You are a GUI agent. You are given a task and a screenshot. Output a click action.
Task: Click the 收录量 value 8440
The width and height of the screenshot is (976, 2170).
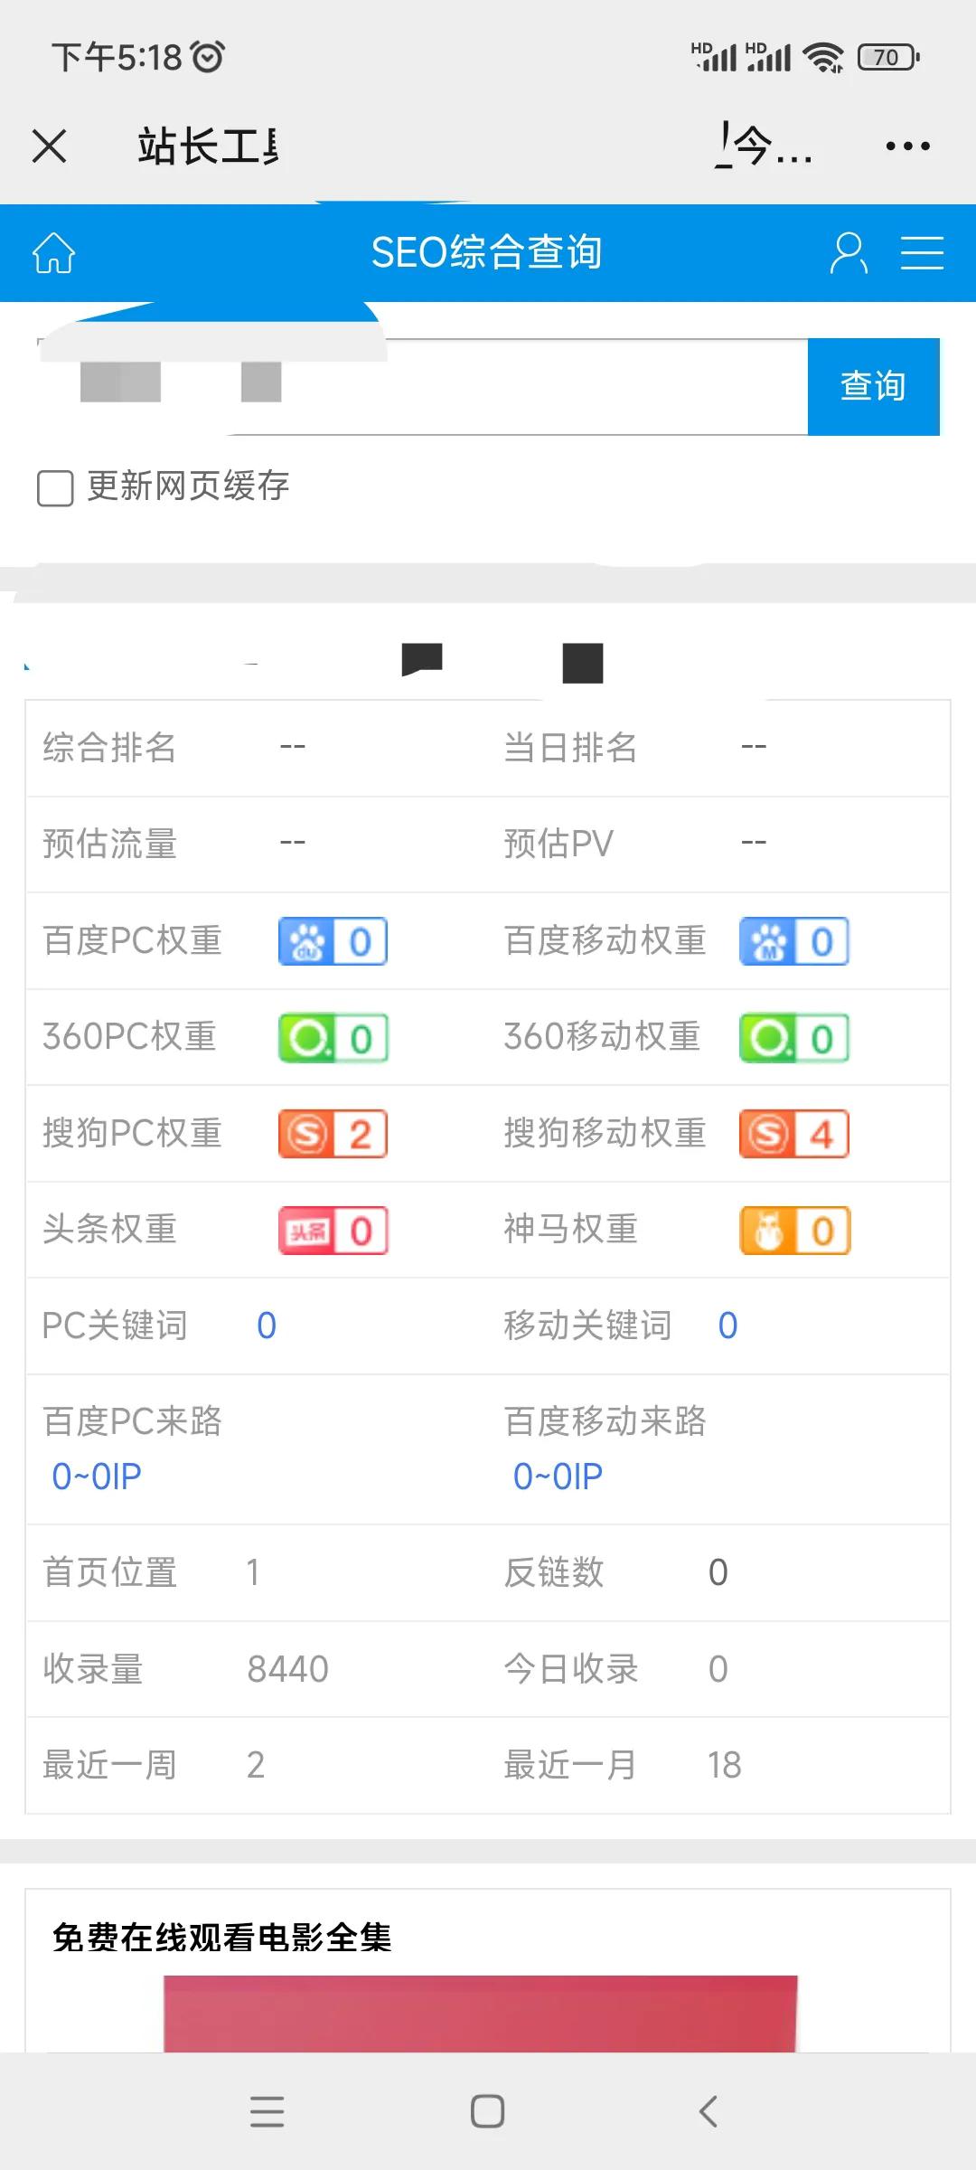tap(288, 1669)
